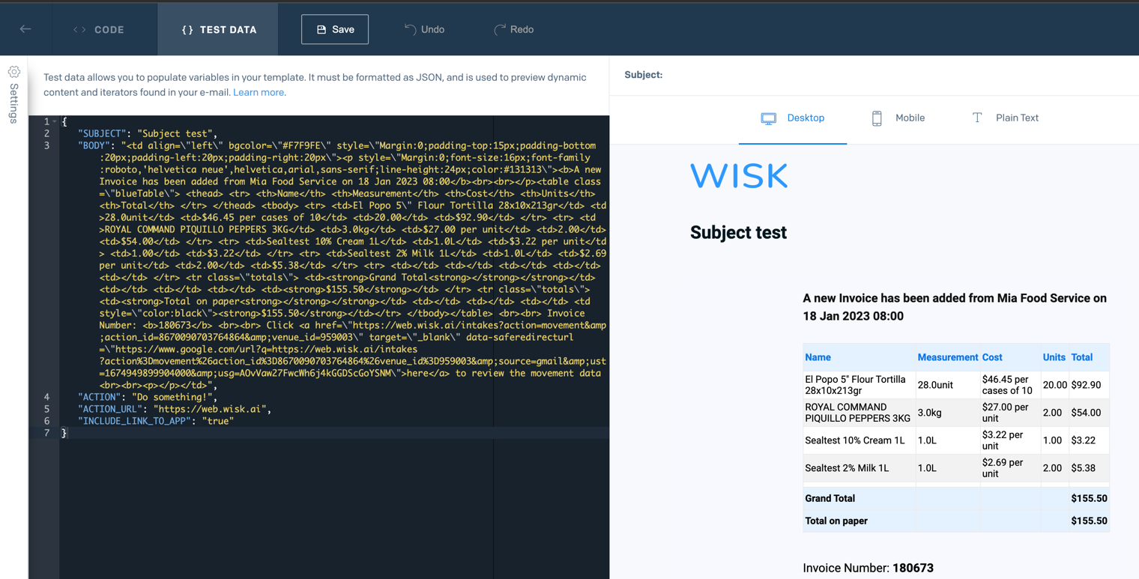Click the $3.22 total cell
The image size is (1139, 579).
click(1089, 440)
